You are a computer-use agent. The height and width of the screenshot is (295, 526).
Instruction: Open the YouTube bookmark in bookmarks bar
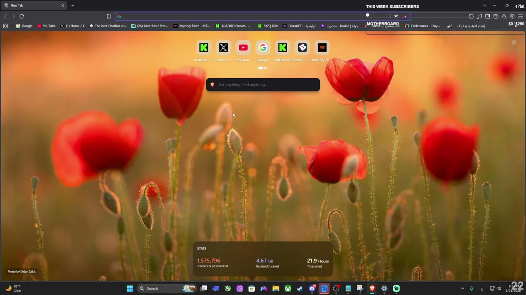pyautogui.click(x=46, y=26)
